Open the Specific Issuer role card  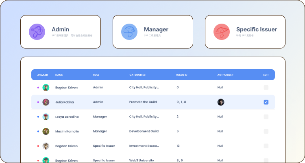[x=245, y=32]
